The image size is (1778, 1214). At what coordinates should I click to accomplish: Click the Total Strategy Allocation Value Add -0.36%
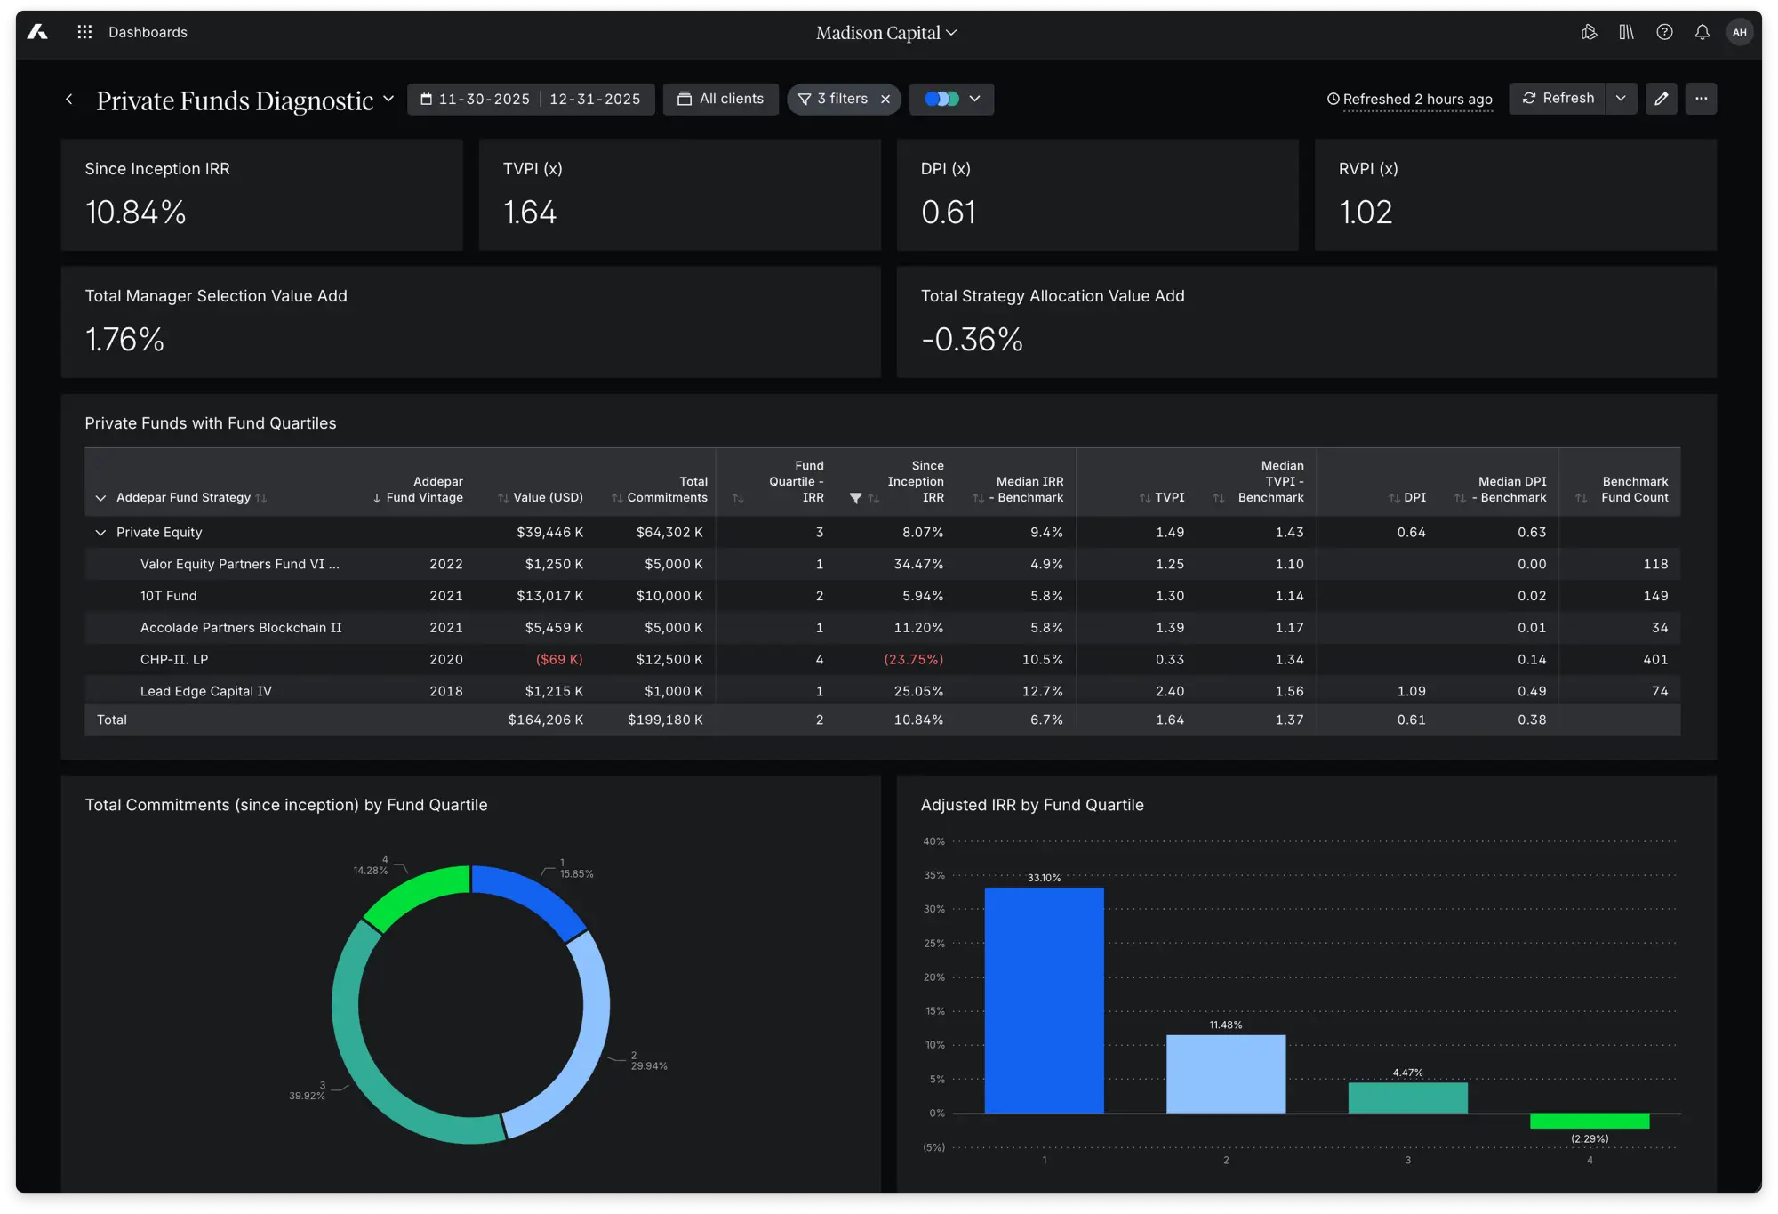[1306, 322]
